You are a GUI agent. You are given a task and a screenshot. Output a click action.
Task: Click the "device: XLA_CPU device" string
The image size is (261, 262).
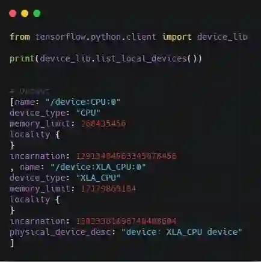(x=182, y=232)
